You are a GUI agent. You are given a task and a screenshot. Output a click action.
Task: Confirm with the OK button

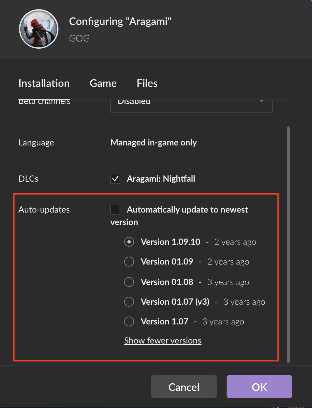[259, 387]
